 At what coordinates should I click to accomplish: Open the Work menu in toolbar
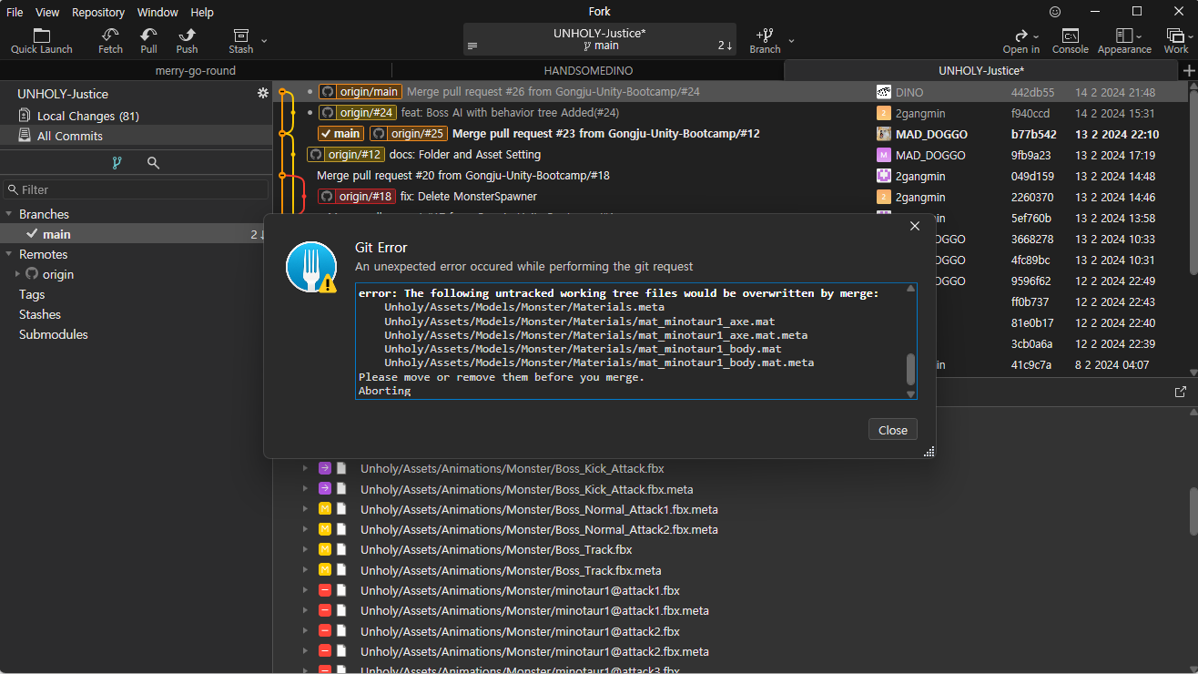(x=1176, y=41)
